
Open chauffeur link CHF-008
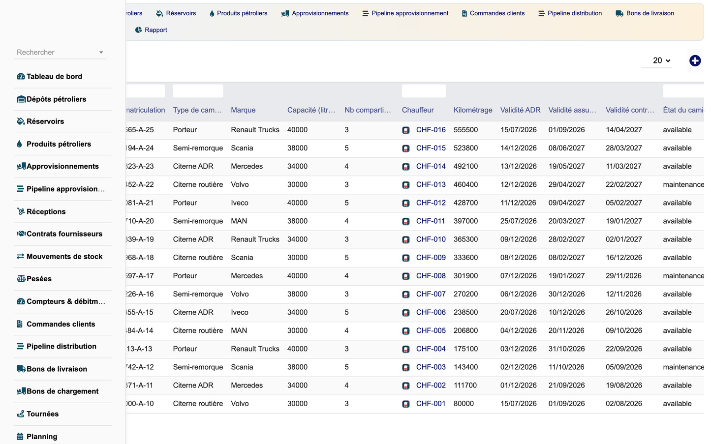tap(431, 276)
